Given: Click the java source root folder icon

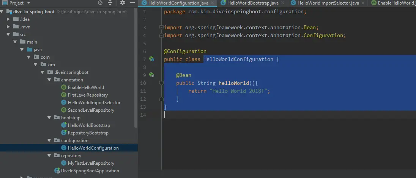Looking at the screenshot, I should pyautogui.click(x=29, y=50).
